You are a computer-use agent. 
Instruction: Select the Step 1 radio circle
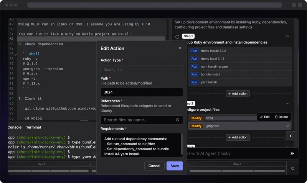[x=177, y=37]
